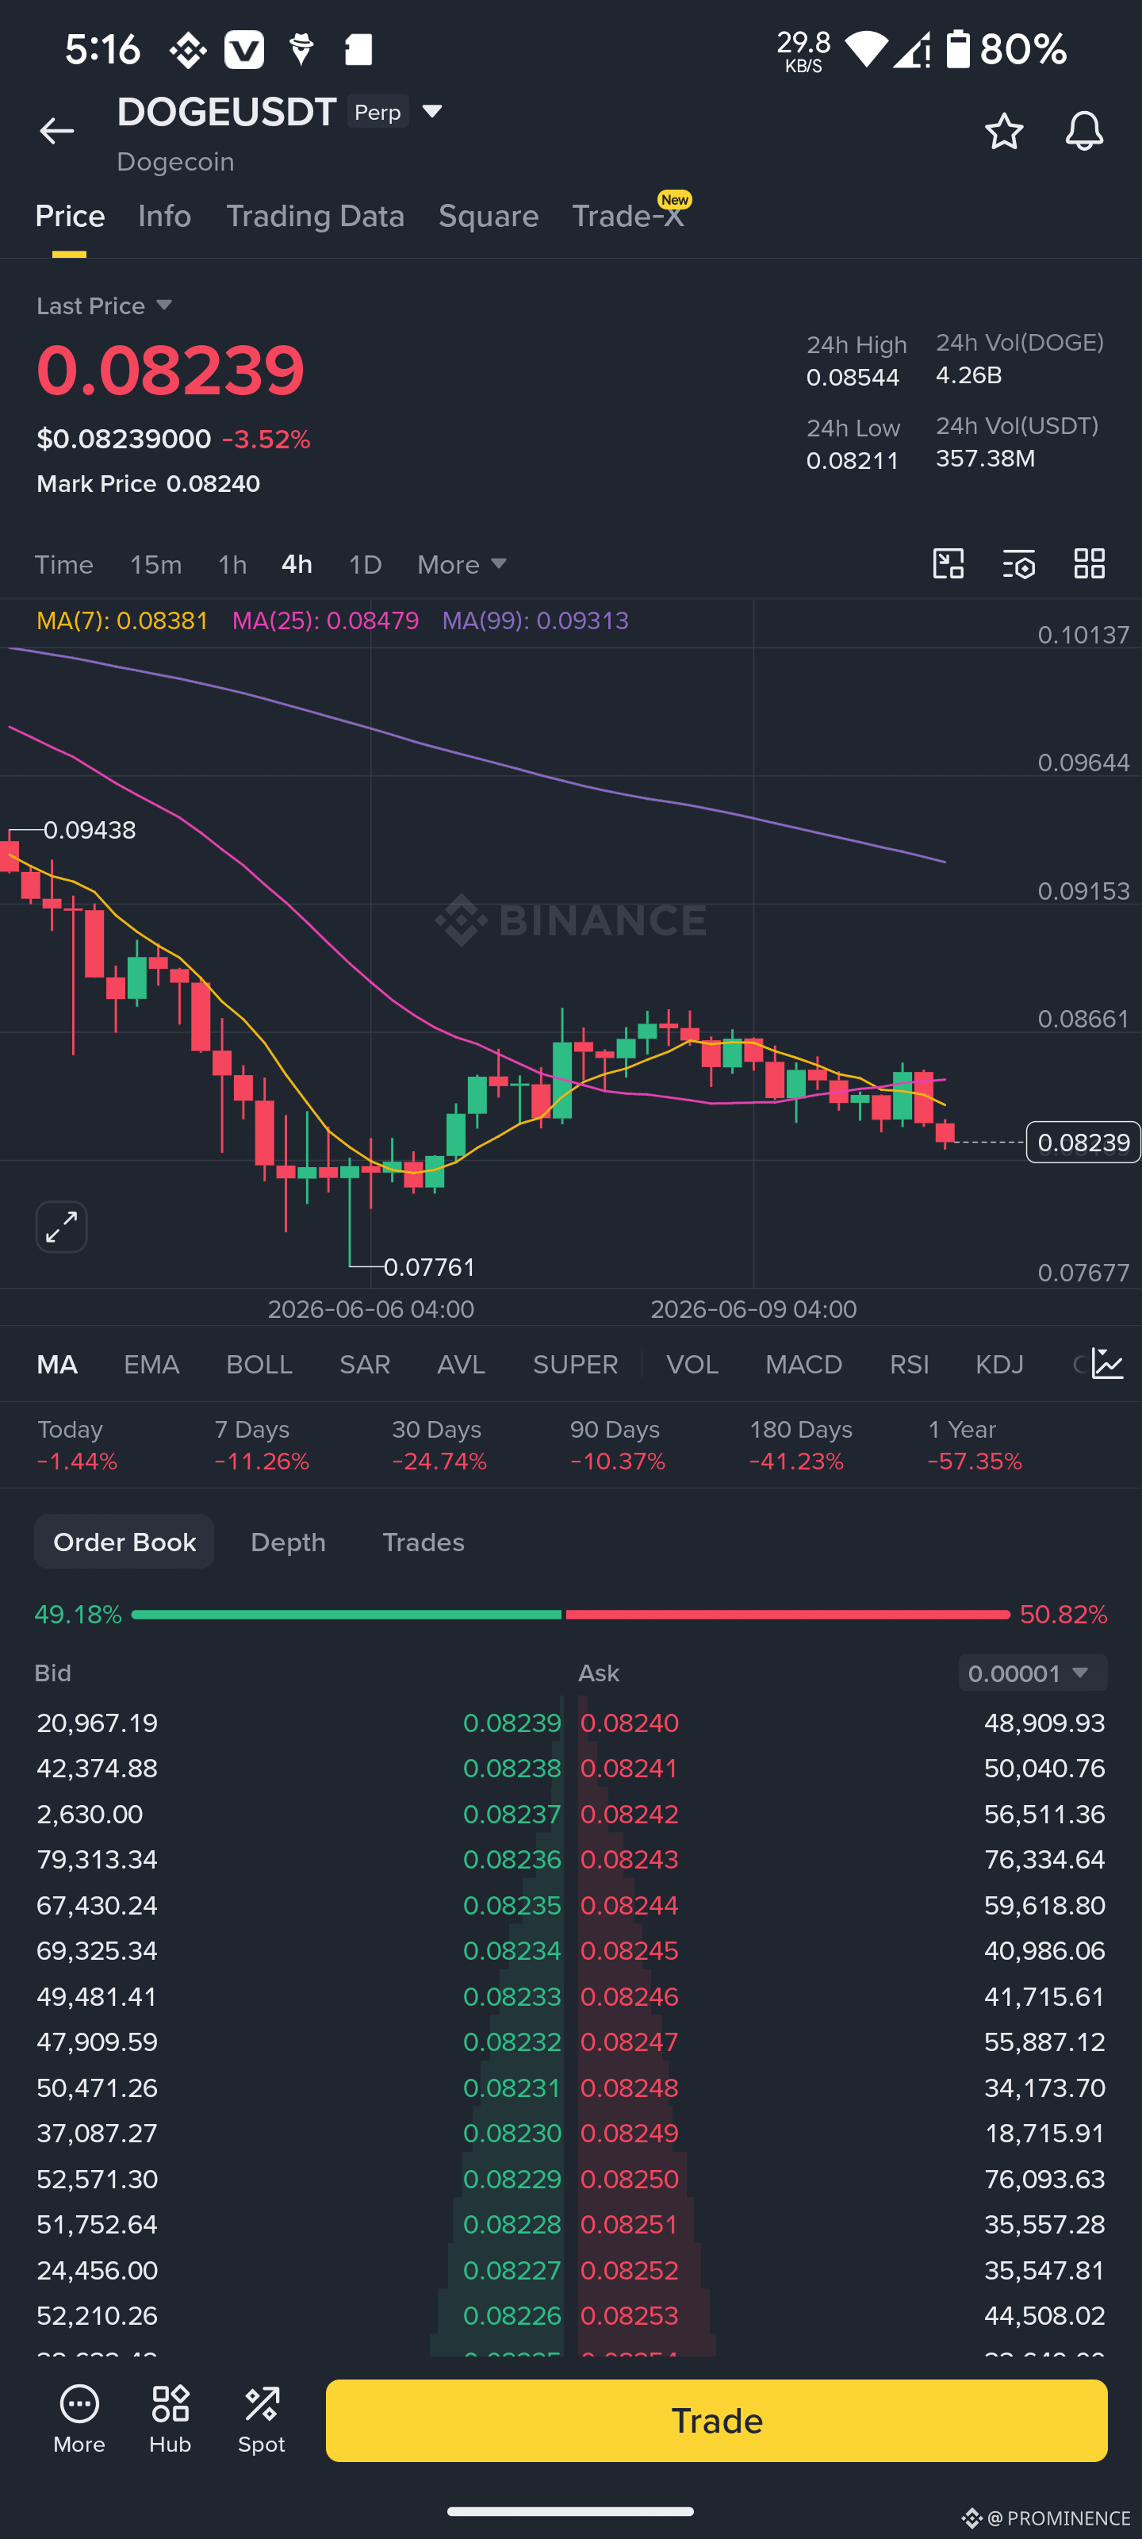This screenshot has width=1142, height=2539.
Task: Open the Trade-X tab
Action: pos(629,216)
